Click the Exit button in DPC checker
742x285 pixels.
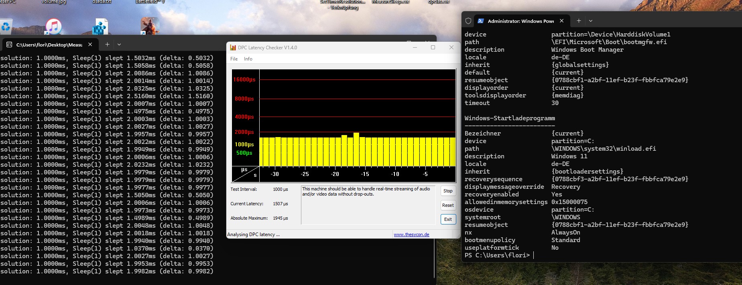tap(448, 219)
